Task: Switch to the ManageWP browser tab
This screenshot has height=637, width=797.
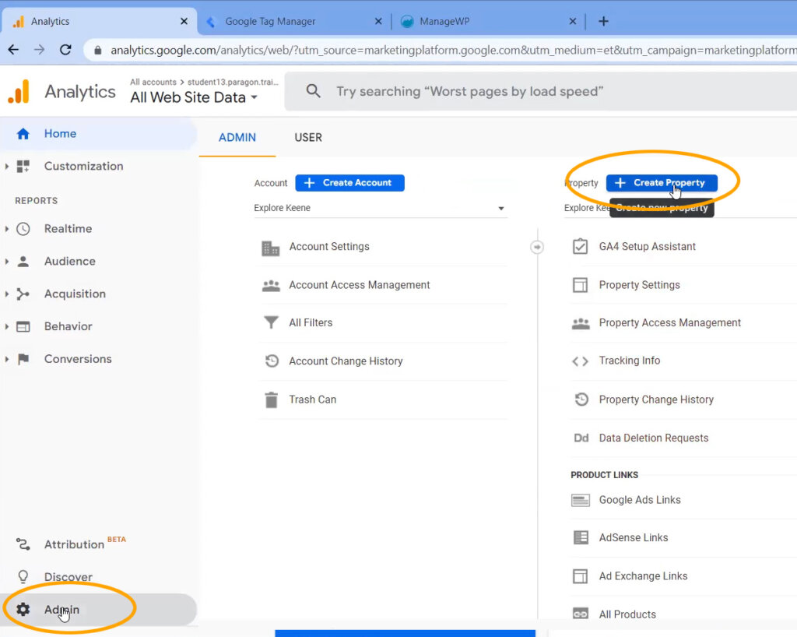Action: (x=488, y=21)
